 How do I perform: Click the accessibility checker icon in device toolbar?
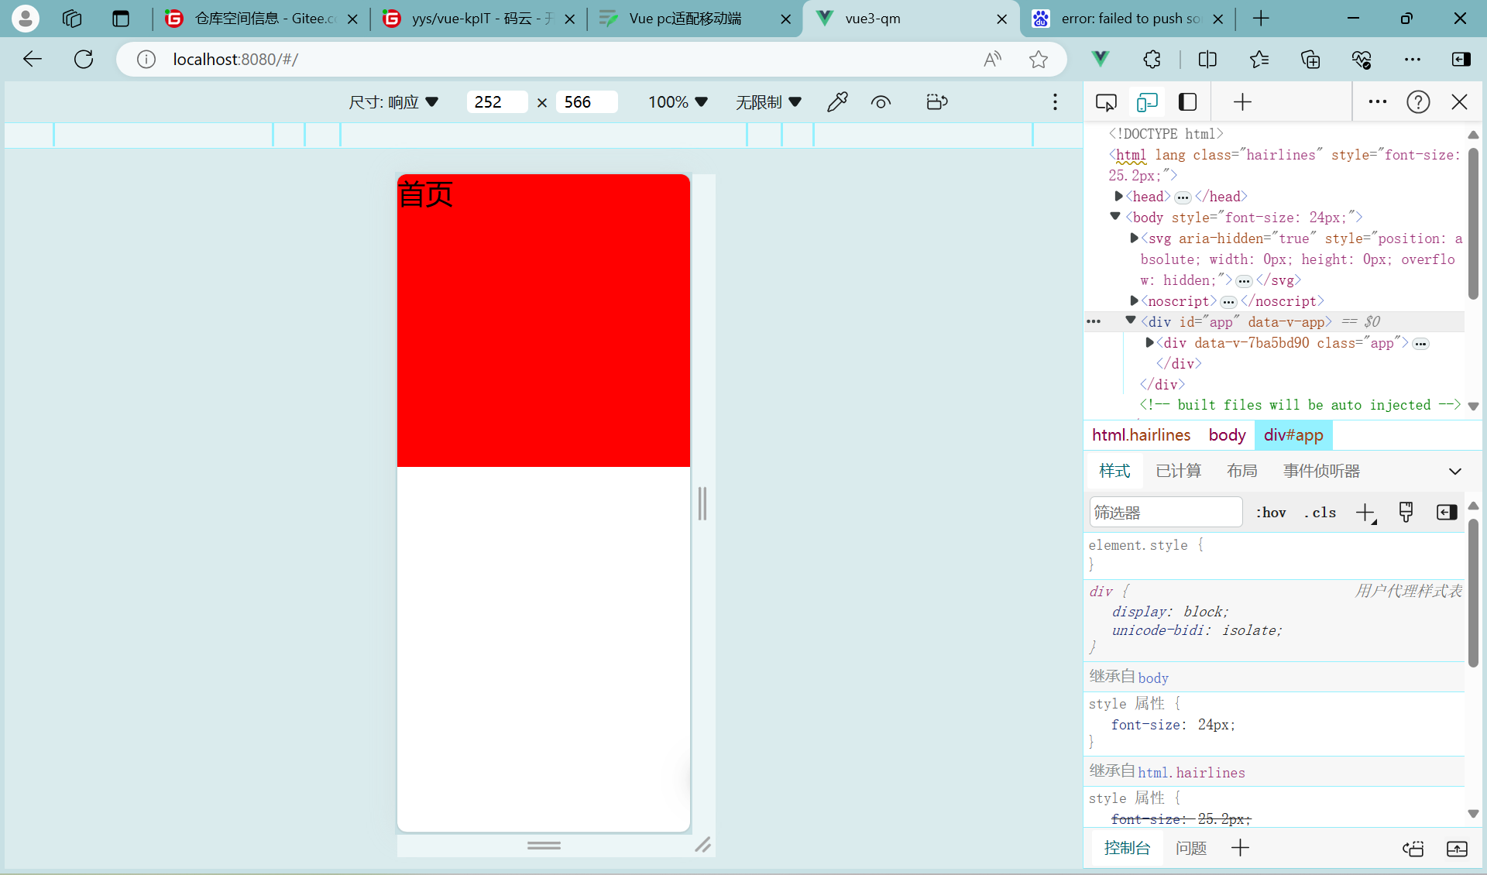point(936,101)
